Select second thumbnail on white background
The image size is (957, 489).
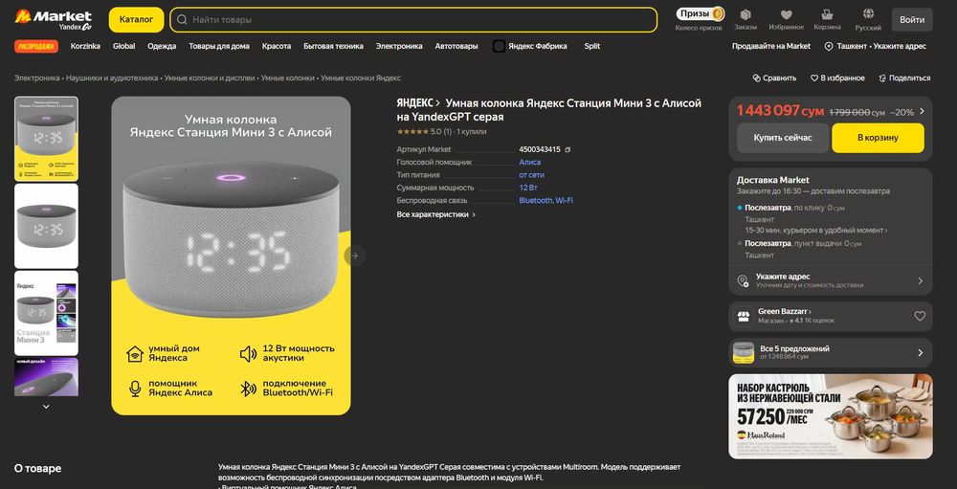point(46,226)
